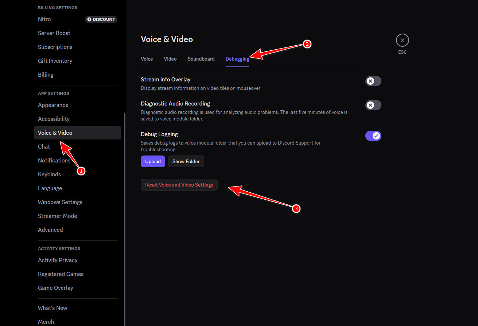
Task: Switch to the Video tab
Action: (170, 59)
